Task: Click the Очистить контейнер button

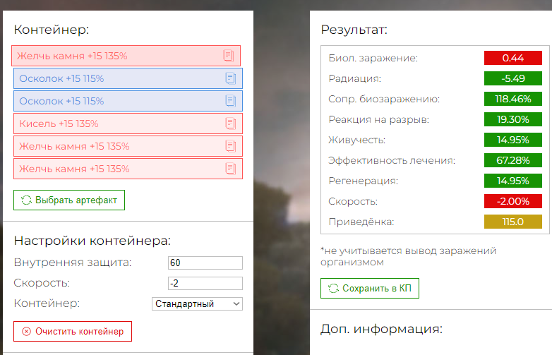Action: pos(73,332)
